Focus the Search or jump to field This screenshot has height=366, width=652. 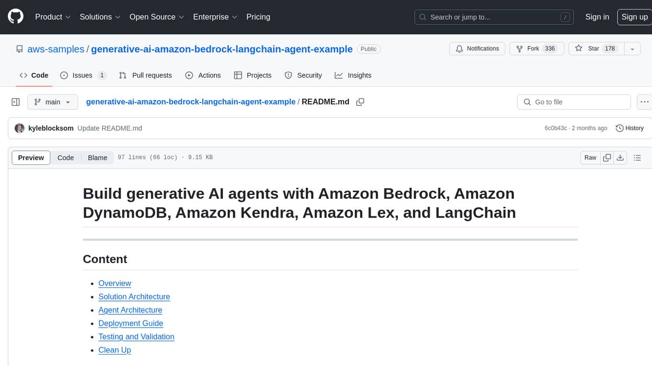pos(494,17)
